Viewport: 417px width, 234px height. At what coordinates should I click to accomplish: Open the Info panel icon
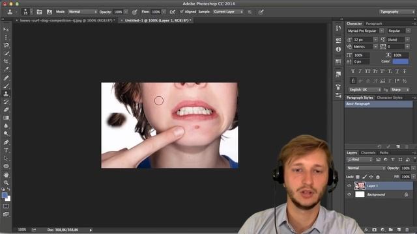338,49
